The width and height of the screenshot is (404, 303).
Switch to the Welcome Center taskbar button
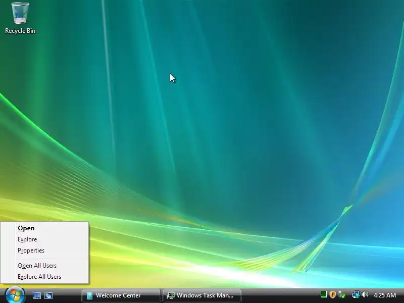point(121,295)
